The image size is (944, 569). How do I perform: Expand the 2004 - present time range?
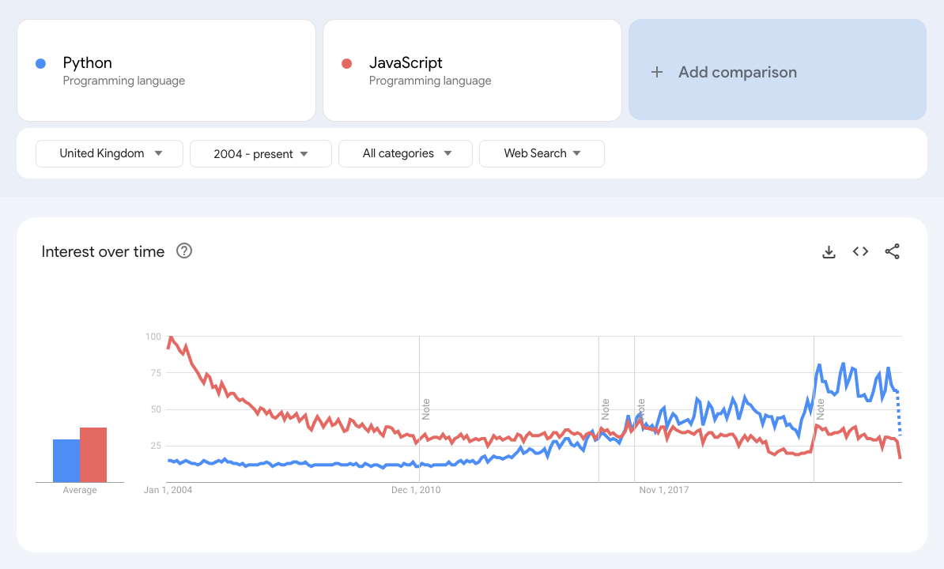[260, 154]
